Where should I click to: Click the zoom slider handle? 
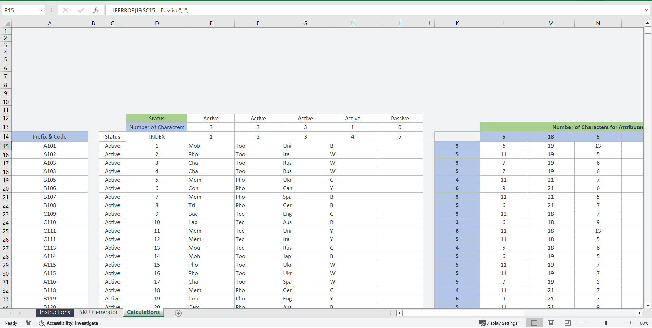click(606, 323)
